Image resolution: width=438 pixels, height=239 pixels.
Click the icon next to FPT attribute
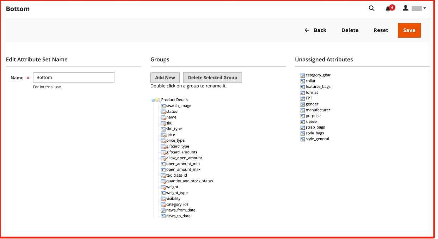302,98
